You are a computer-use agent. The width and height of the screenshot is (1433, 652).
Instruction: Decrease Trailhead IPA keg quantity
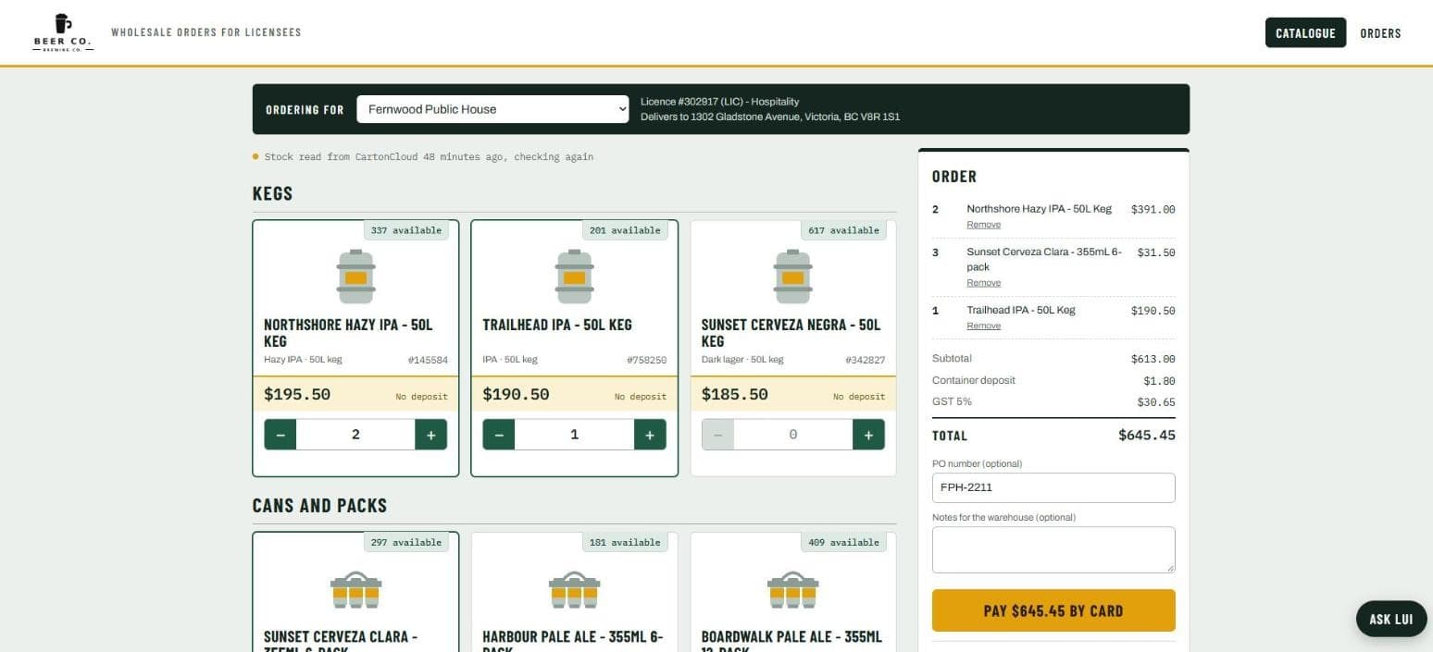[x=499, y=435]
